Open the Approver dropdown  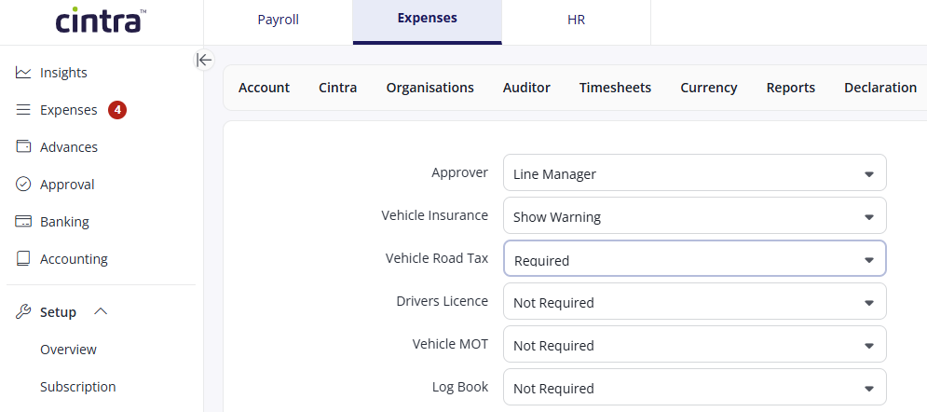tap(695, 172)
